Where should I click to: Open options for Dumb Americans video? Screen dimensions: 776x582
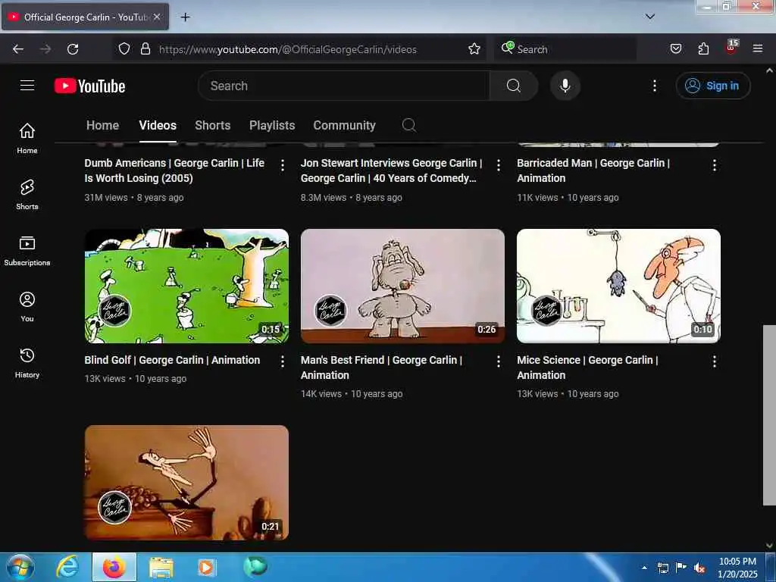click(x=282, y=165)
